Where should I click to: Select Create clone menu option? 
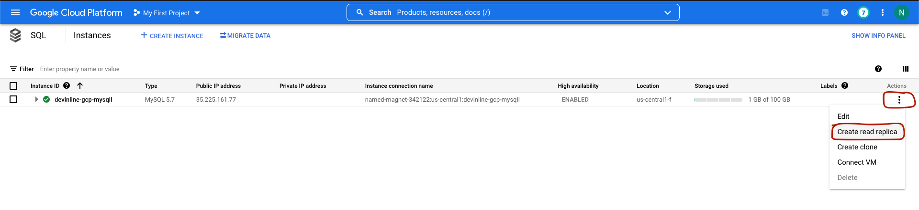coord(857,147)
